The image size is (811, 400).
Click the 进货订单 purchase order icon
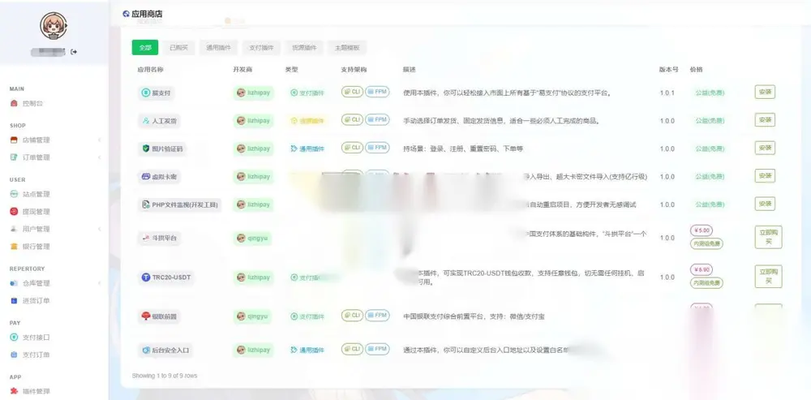click(14, 301)
